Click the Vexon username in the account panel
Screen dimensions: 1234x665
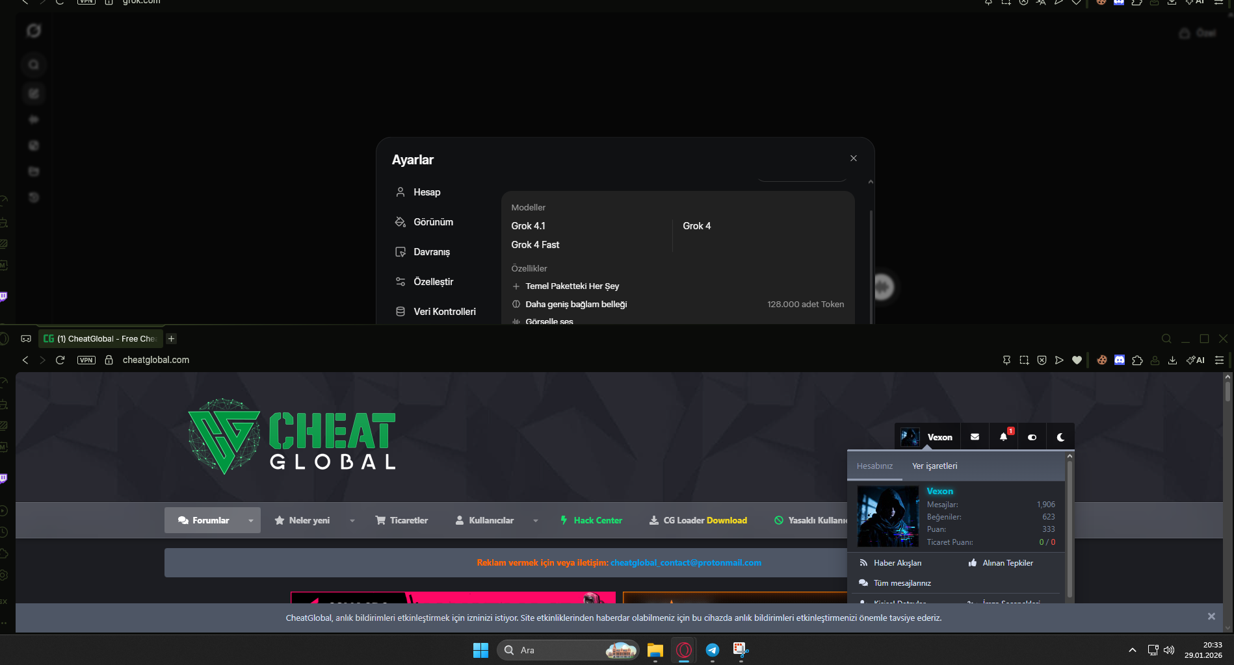(939, 492)
